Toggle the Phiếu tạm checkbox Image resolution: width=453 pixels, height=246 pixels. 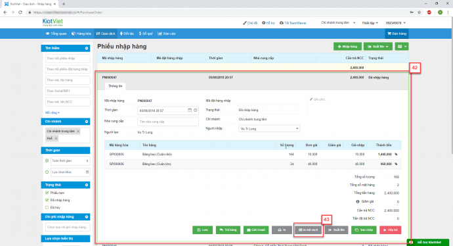[x=47, y=193]
